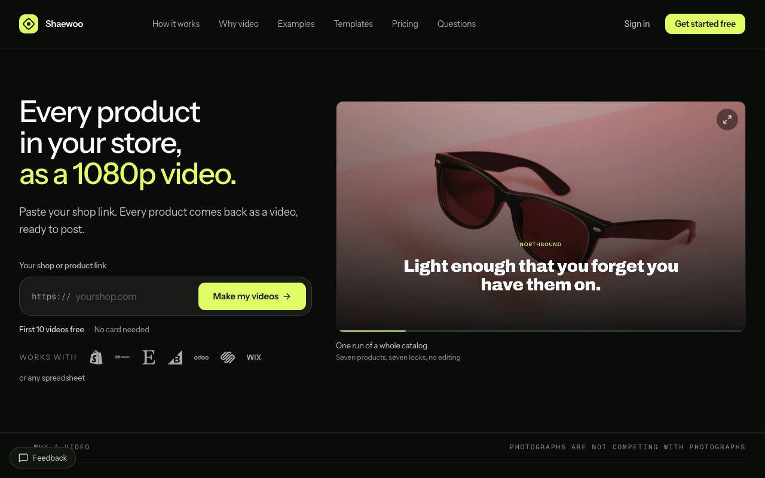Open Templates from the top navigation
Image resolution: width=765 pixels, height=478 pixels.
coord(353,24)
